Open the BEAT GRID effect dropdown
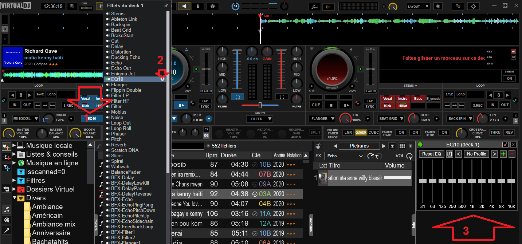This screenshot has width=522, height=244. click(392, 118)
